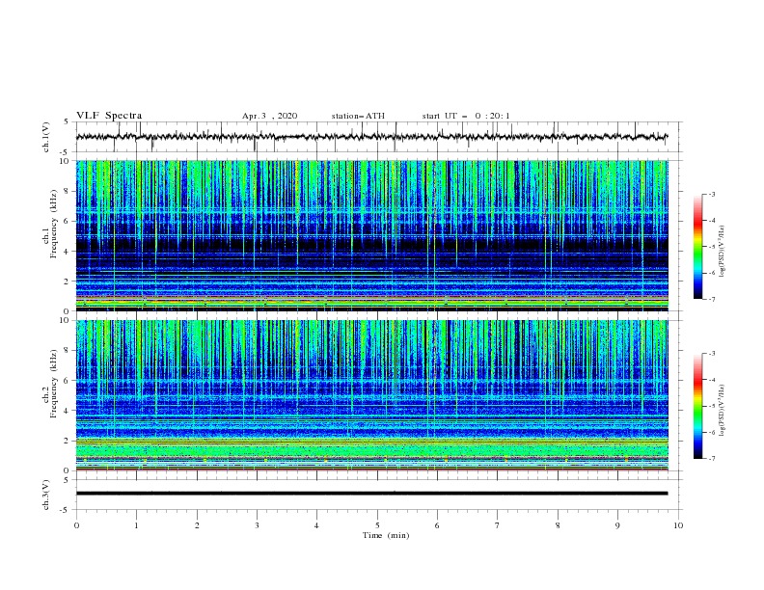Click the 'ch.1(V)' axis label

(46, 137)
